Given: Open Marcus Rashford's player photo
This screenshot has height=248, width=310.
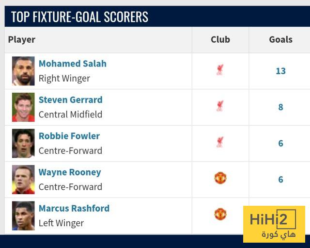Looking at the screenshot, I should (x=23, y=215).
